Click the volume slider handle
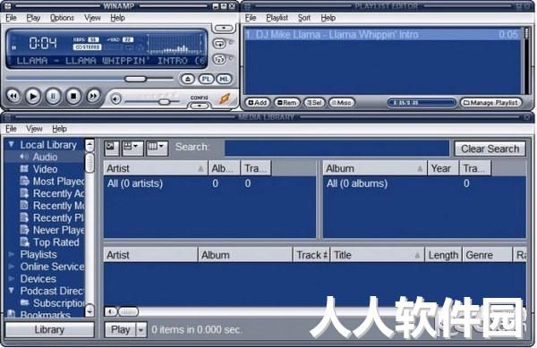537x348 pixels. click(x=165, y=102)
